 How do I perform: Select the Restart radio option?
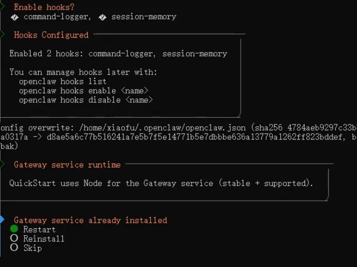pyautogui.click(x=39, y=229)
